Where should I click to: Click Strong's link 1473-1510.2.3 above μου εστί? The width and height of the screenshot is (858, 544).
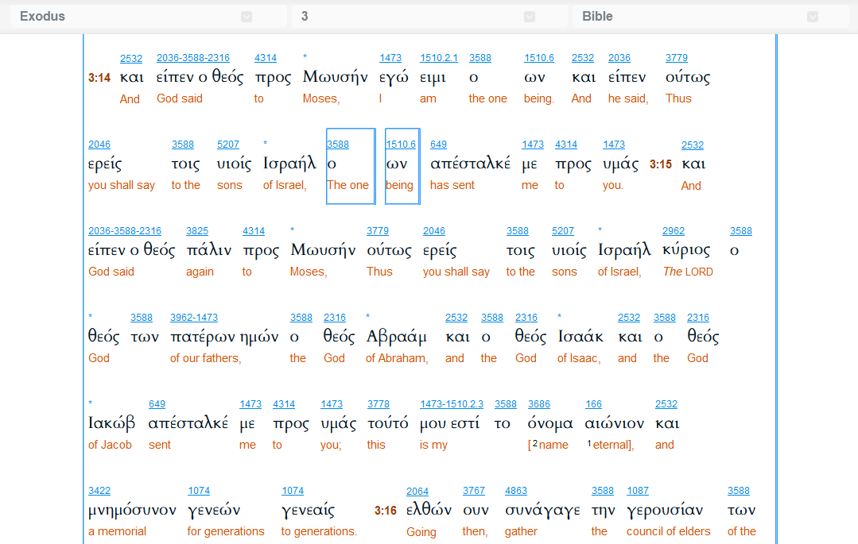452,404
